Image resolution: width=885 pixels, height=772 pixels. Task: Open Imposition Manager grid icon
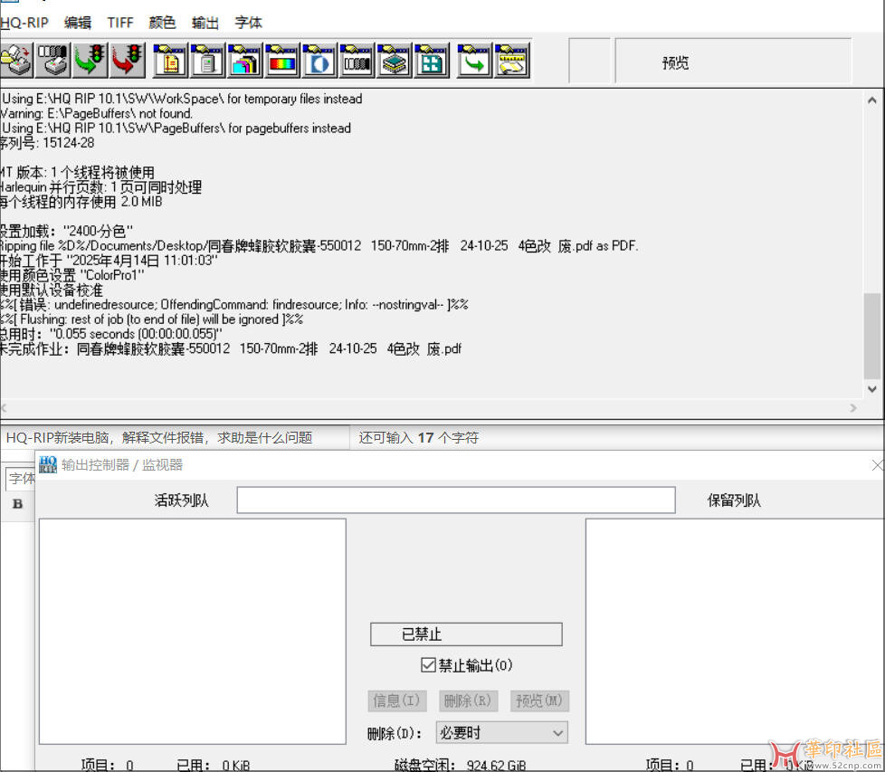[432, 59]
